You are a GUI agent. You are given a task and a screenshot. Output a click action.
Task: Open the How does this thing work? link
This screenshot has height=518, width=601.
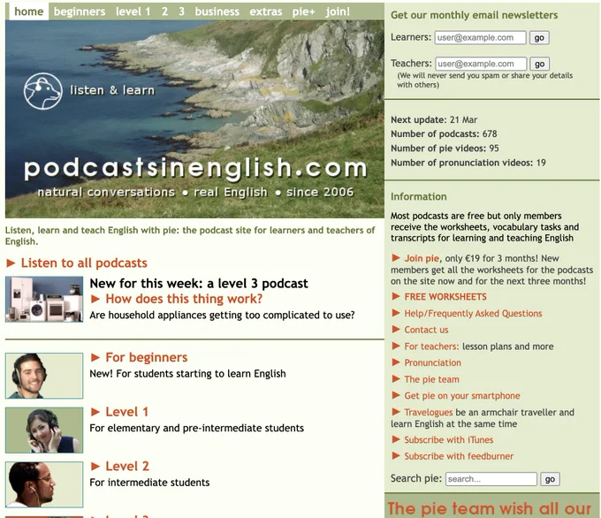(x=184, y=299)
